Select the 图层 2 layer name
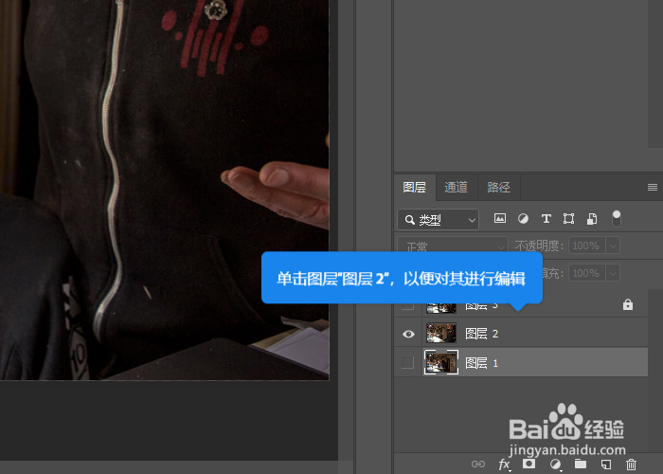Viewport: 663px width, 474px height. click(x=481, y=334)
